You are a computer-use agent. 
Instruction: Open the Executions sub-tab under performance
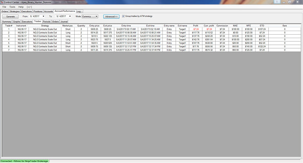(x=27, y=21)
